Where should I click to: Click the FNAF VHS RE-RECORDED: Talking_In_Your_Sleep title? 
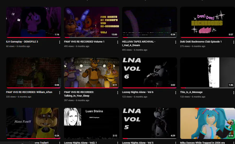click(x=79, y=94)
